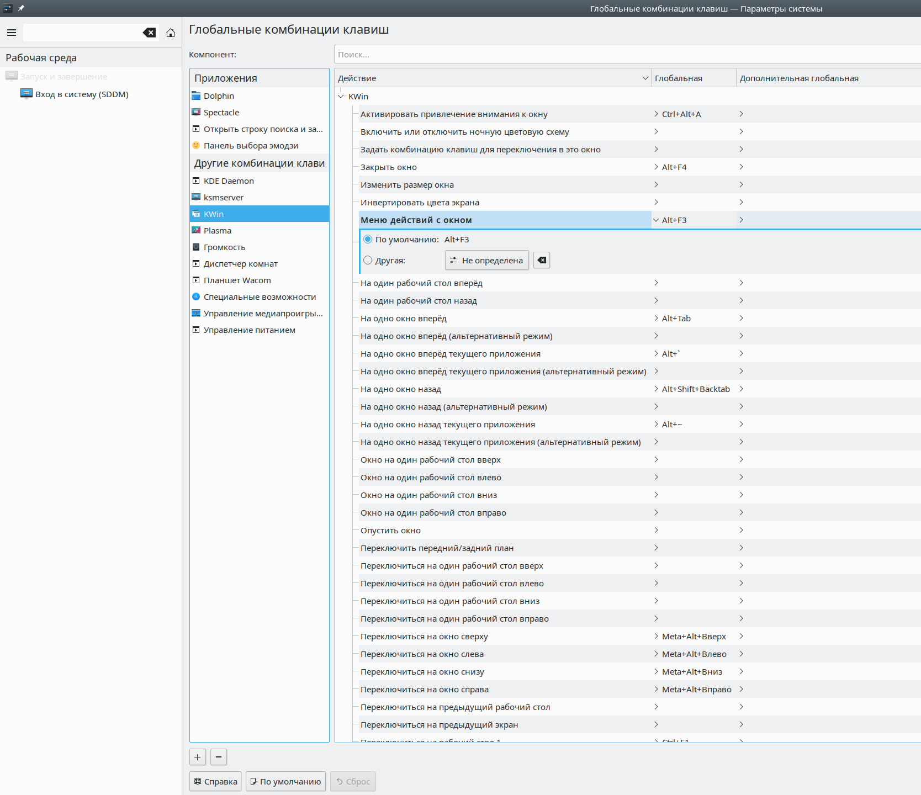
Task: Expand the Meta+Alt+Вверх shortcut
Action: [x=656, y=636]
